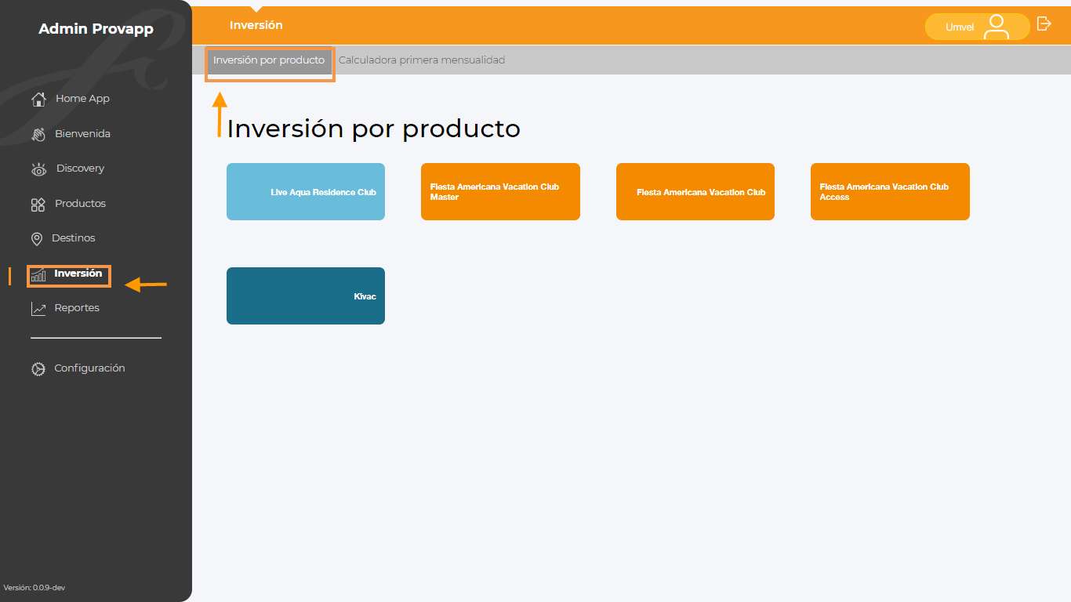Click the Configuración gear icon
The height and width of the screenshot is (602, 1071).
pyautogui.click(x=38, y=368)
